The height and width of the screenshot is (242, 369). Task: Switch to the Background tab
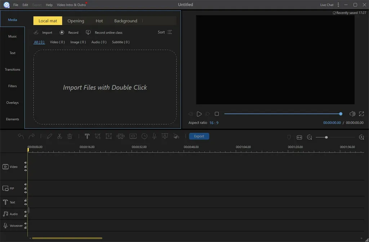(126, 21)
